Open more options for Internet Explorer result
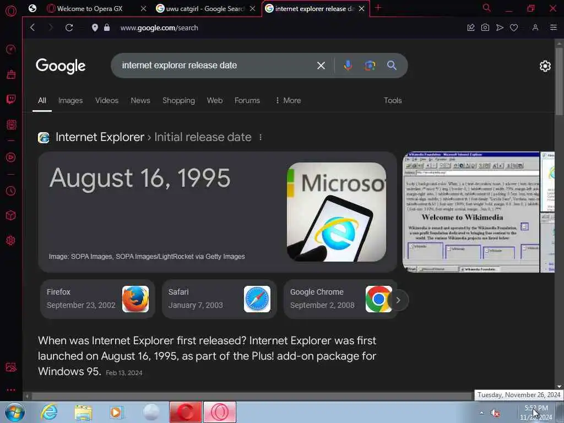 coord(261,137)
